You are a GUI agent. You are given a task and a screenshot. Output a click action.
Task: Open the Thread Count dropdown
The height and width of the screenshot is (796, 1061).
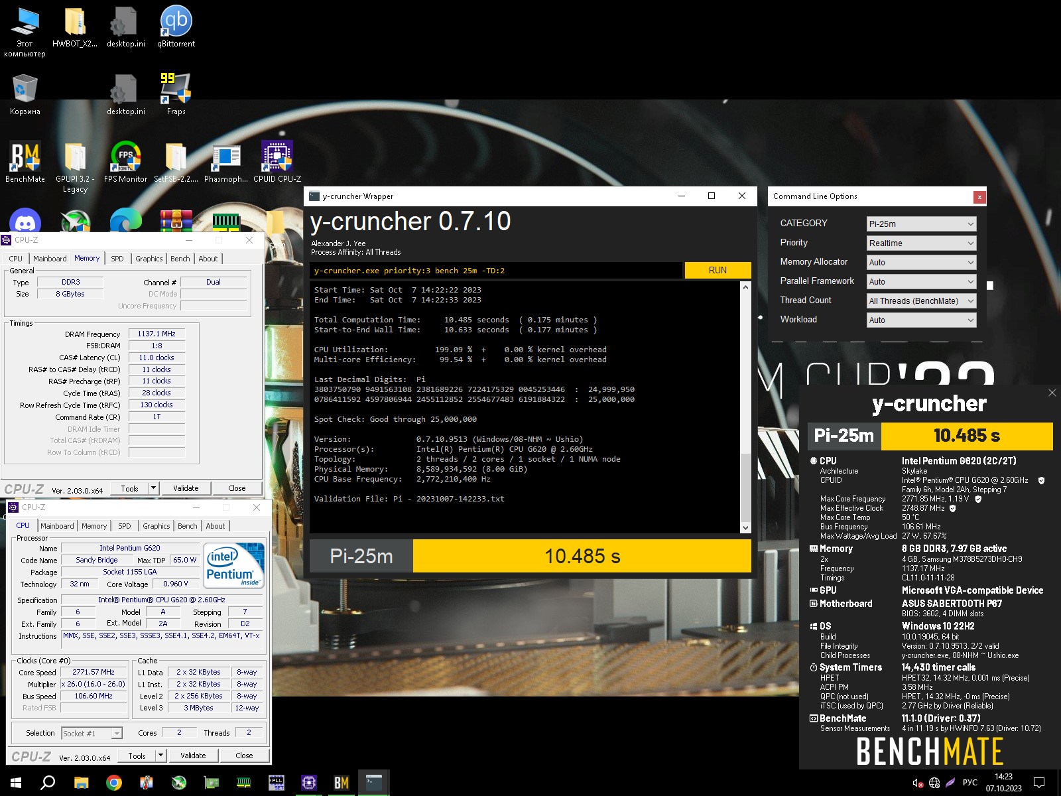(921, 300)
